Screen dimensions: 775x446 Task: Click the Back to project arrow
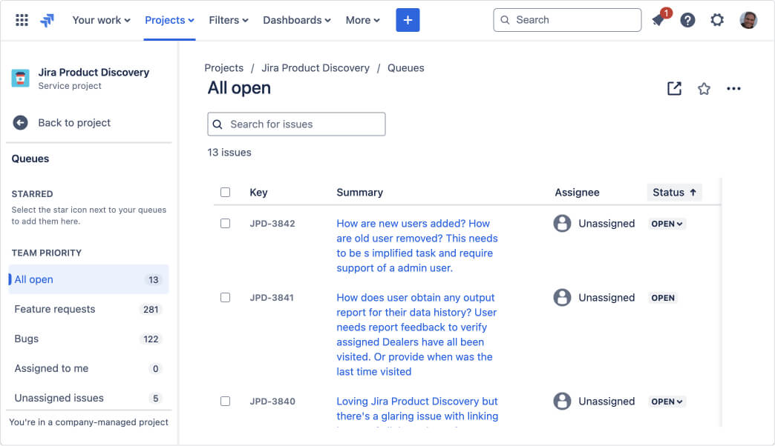pyautogui.click(x=20, y=123)
